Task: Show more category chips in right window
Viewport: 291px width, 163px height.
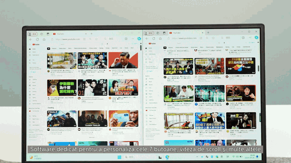Action: [x=255, y=47]
